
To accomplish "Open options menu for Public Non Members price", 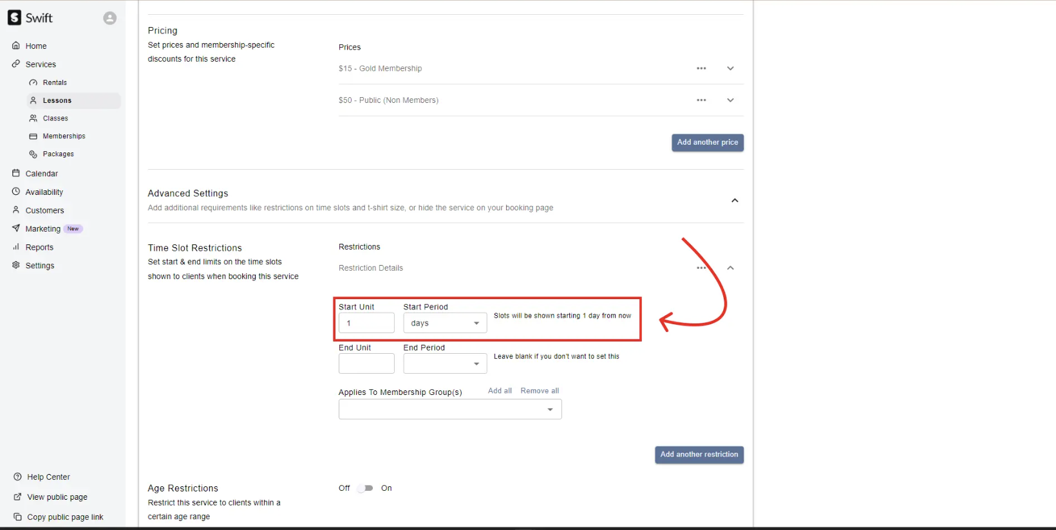I will coord(701,100).
